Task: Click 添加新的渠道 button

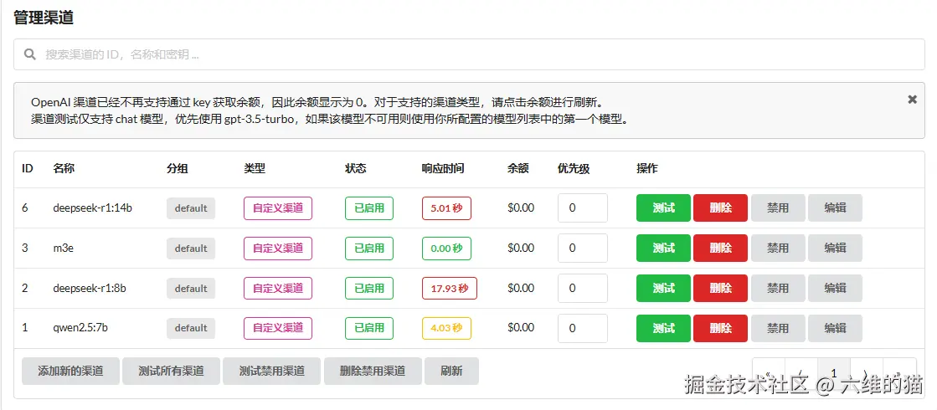Action: tap(70, 371)
